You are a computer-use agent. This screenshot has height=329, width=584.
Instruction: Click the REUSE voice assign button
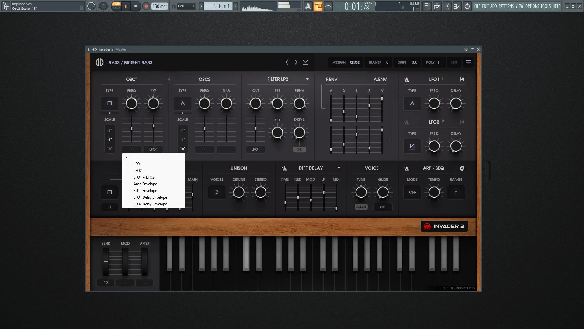tap(354, 62)
